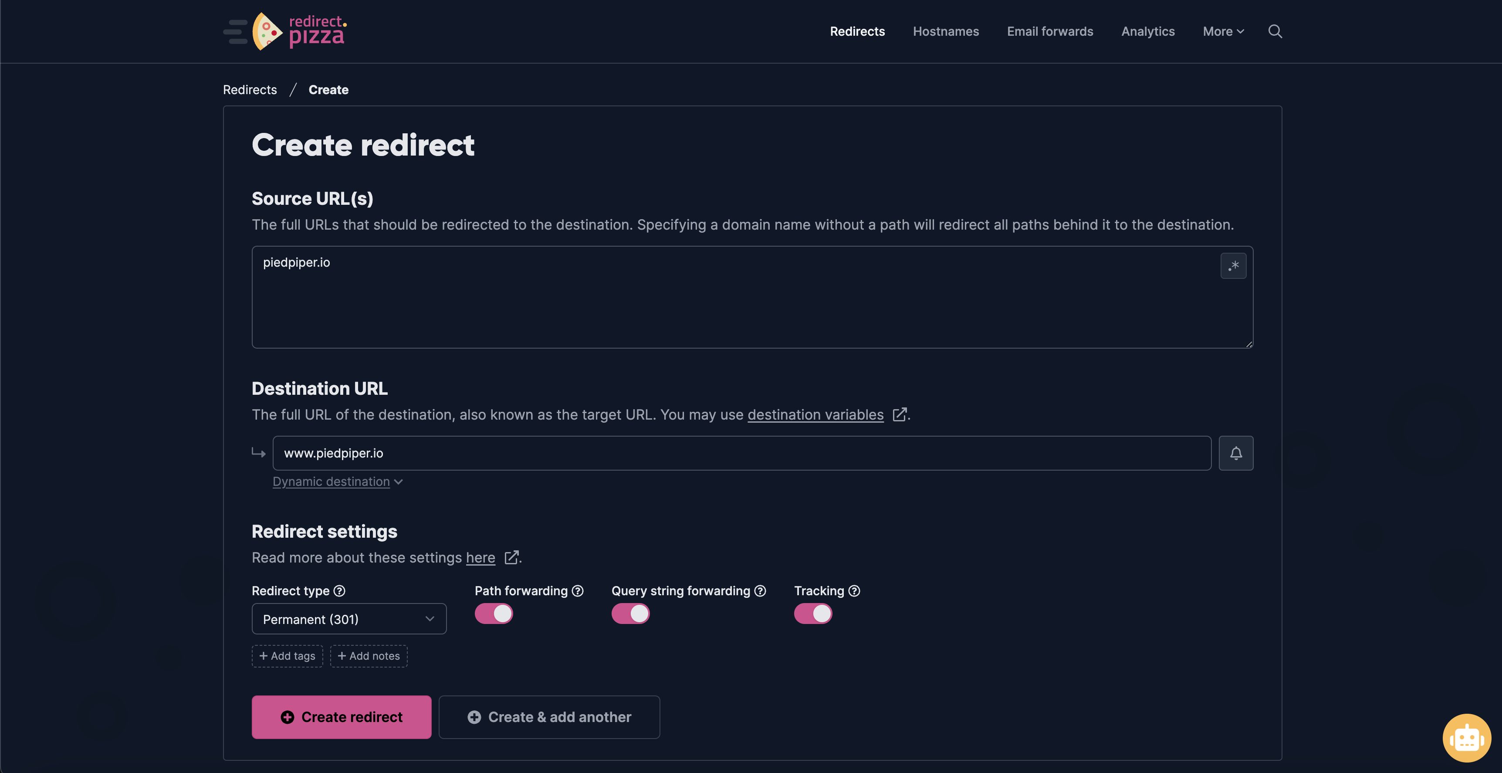1502x773 pixels.
Task: Open the Permanent (301) redirect type dropdown
Action: coord(348,619)
